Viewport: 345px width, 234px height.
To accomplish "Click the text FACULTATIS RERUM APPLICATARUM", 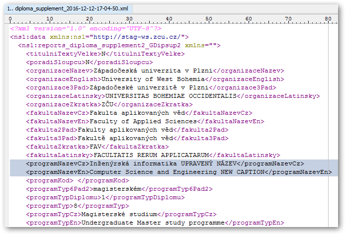I will 151,156.
